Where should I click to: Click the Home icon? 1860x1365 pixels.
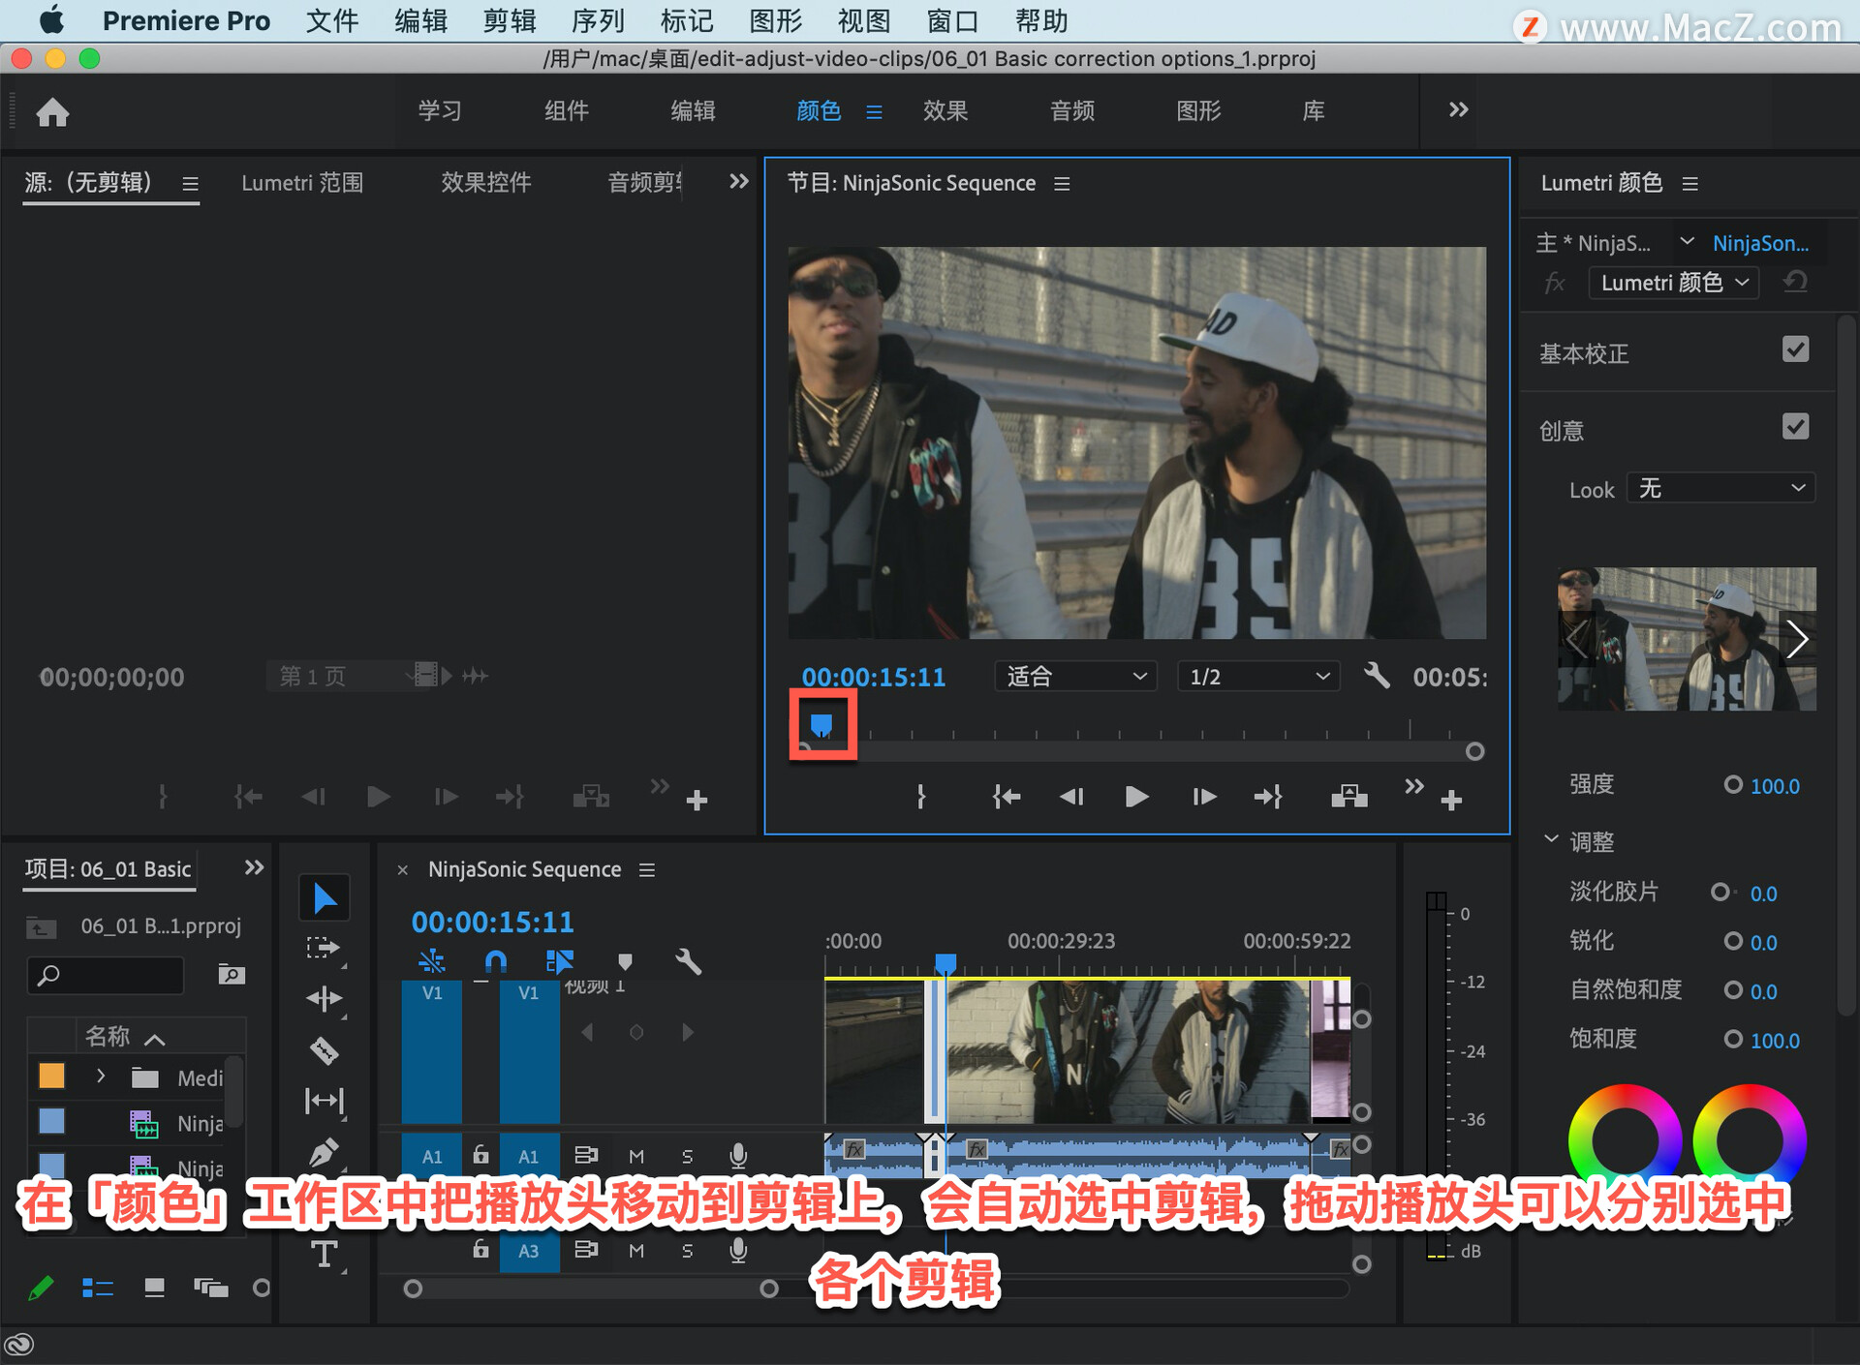click(x=52, y=112)
